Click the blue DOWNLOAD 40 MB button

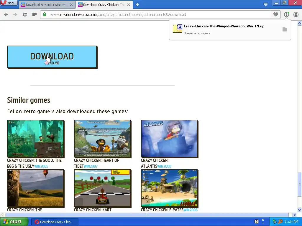coord(52,57)
